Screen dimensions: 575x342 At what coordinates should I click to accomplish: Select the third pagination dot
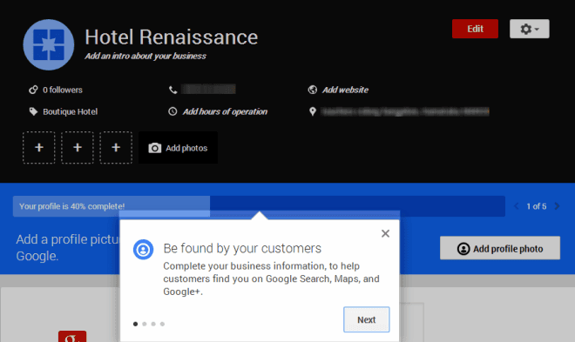coord(153,324)
